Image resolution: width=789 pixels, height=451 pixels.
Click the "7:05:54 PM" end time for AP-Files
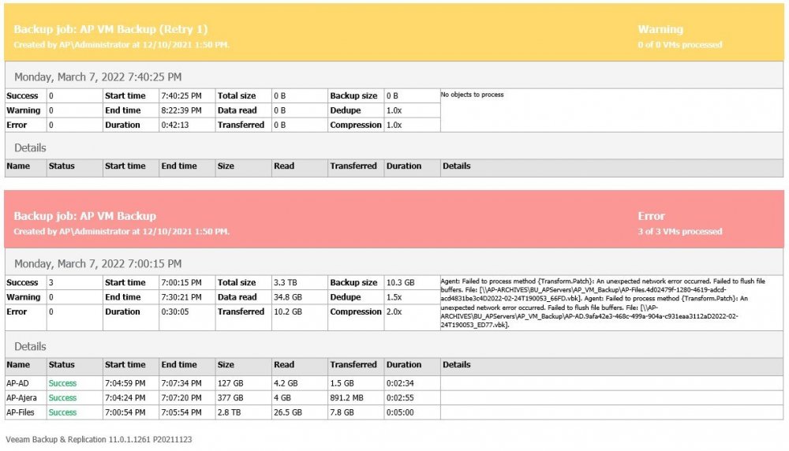[x=181, y=412]
